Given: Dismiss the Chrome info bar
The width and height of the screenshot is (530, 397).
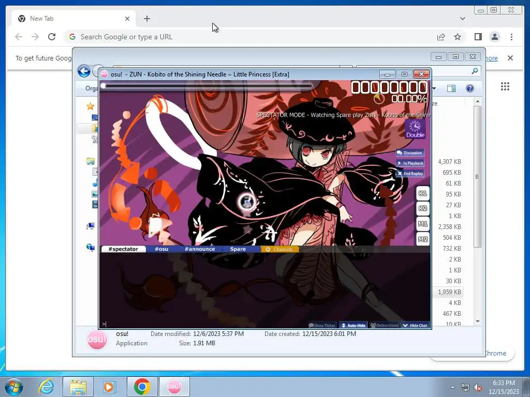Looking at the screenshot, I should [x=510, y=58].
